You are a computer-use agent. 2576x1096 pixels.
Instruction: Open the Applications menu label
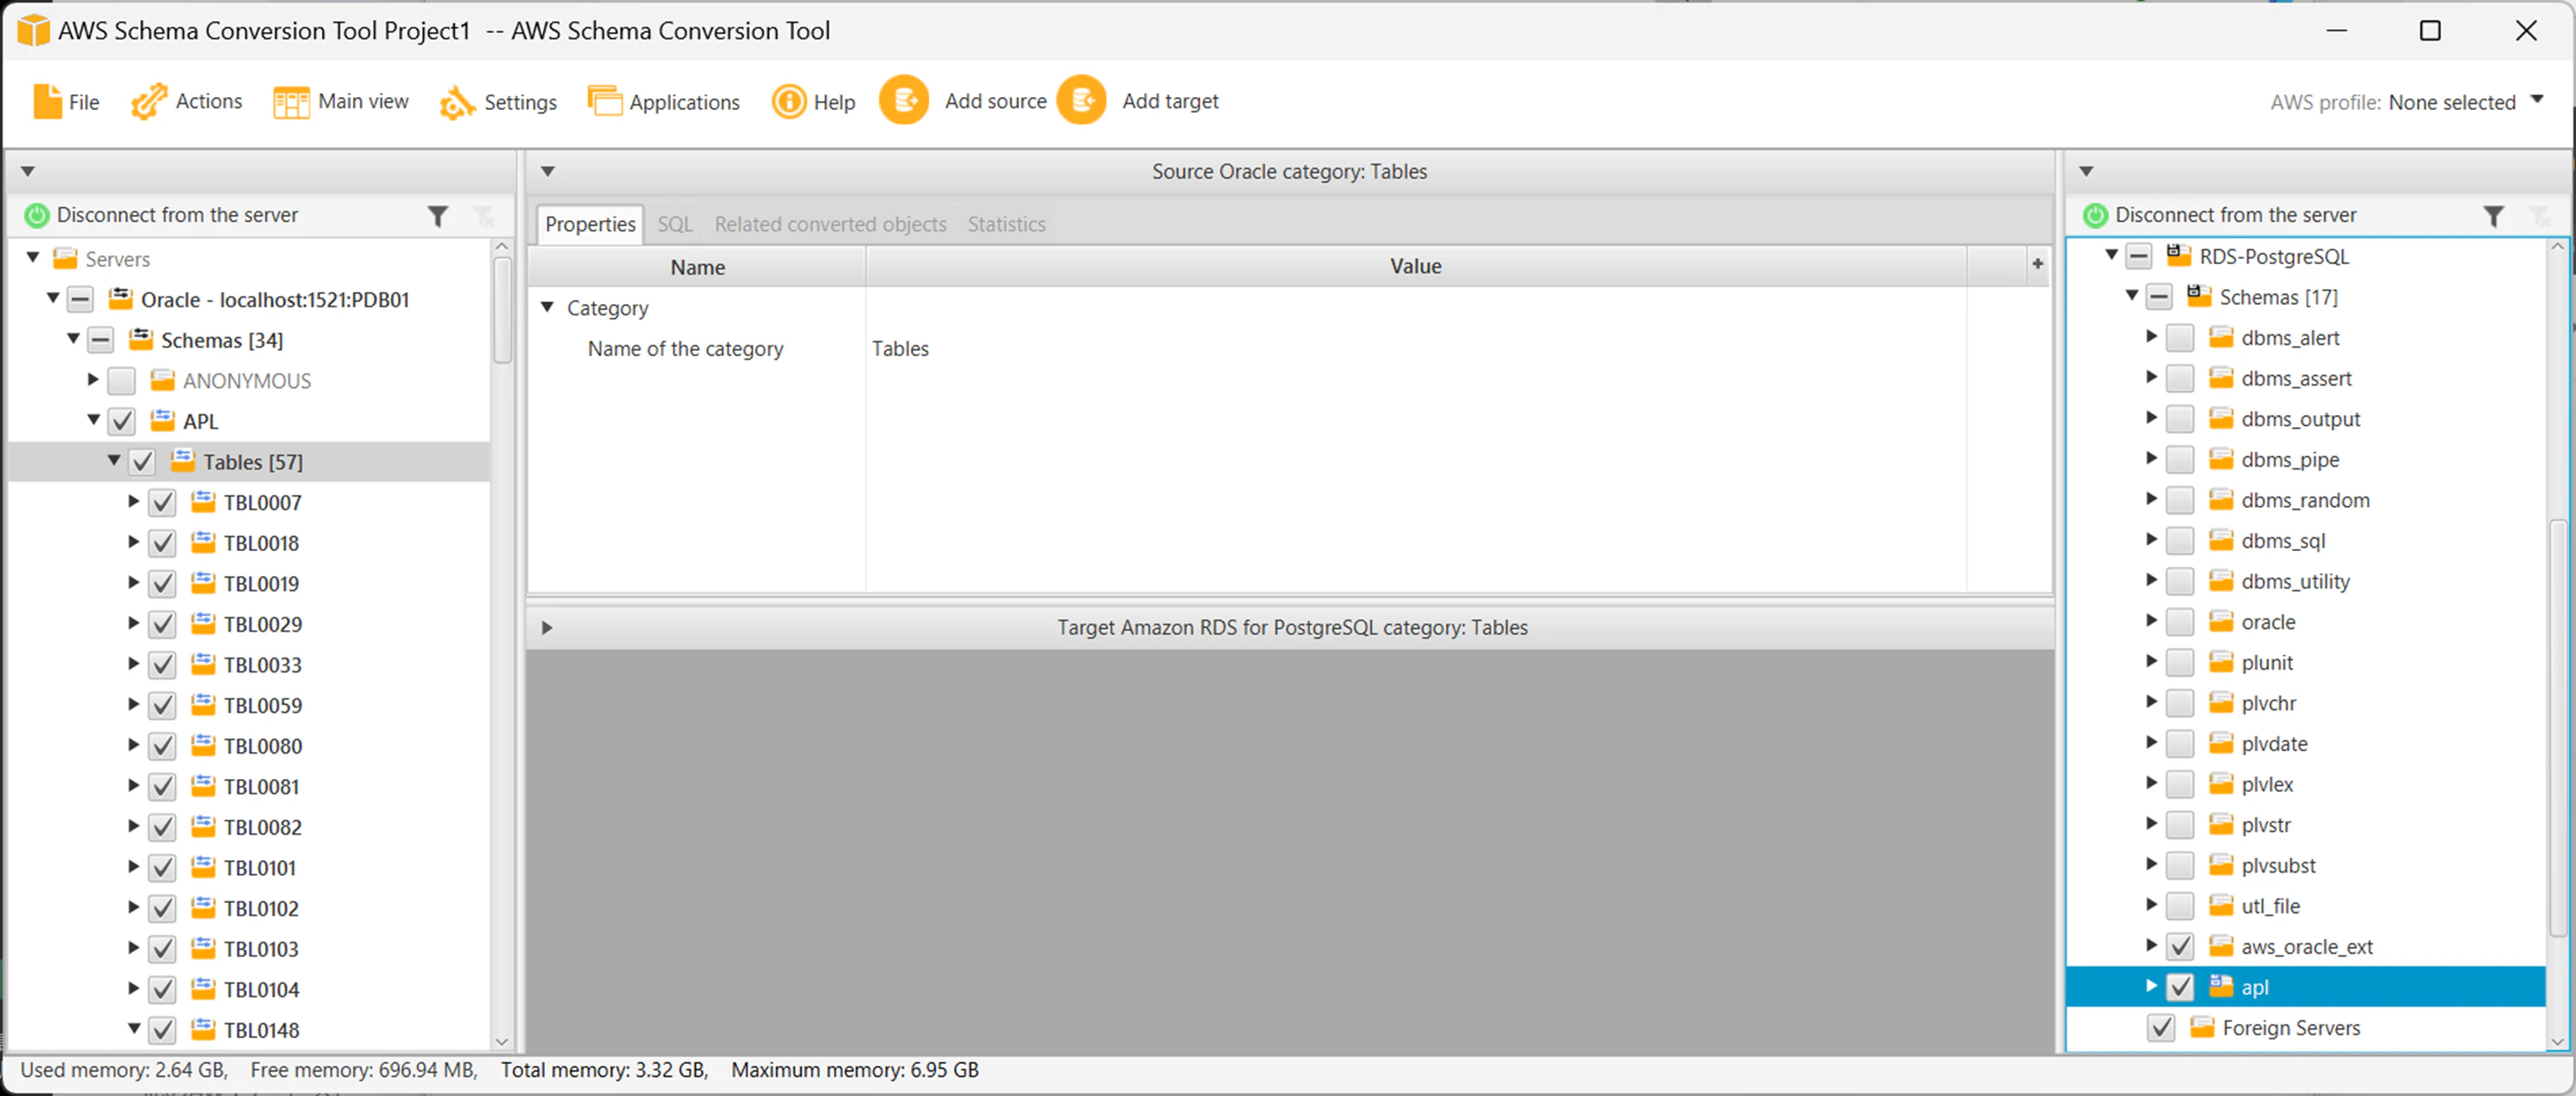[684, 102]
